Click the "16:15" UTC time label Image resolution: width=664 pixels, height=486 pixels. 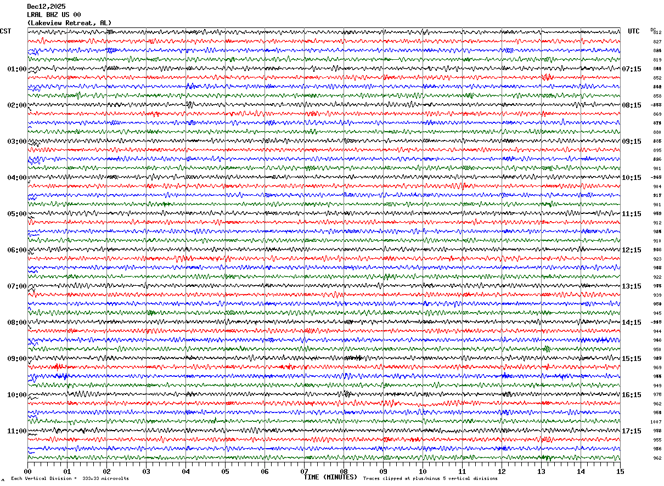[632, 395]
